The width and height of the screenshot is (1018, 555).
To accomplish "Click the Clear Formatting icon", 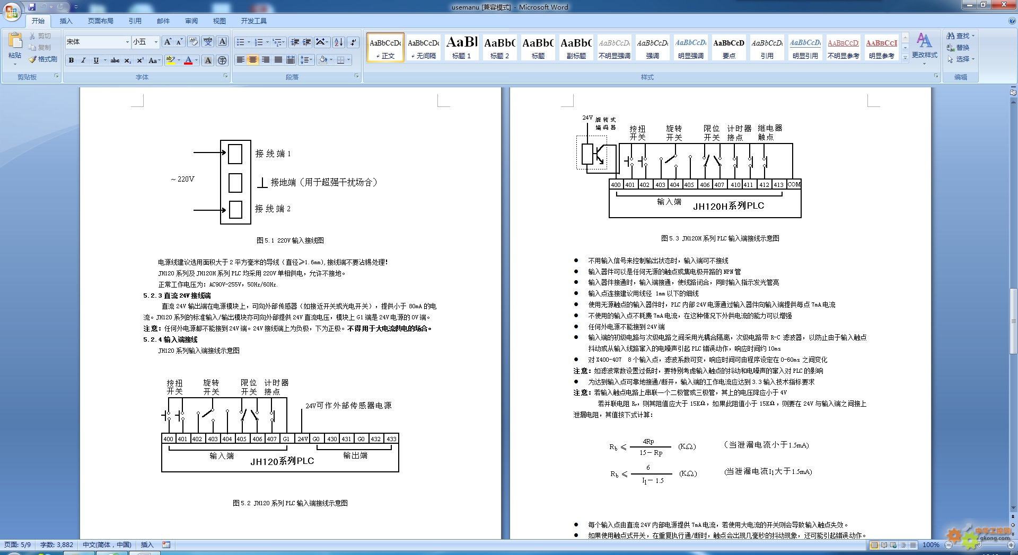I will click(x=194, y=42).
